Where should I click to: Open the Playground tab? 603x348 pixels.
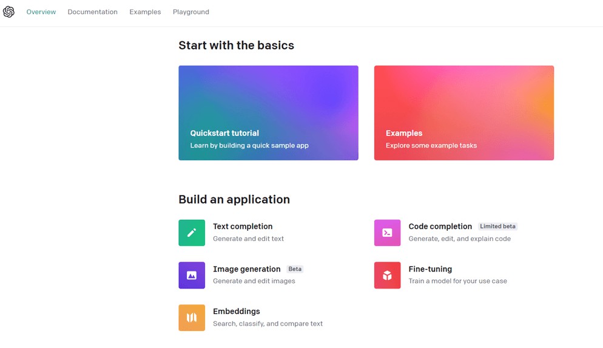pos(190,12)
